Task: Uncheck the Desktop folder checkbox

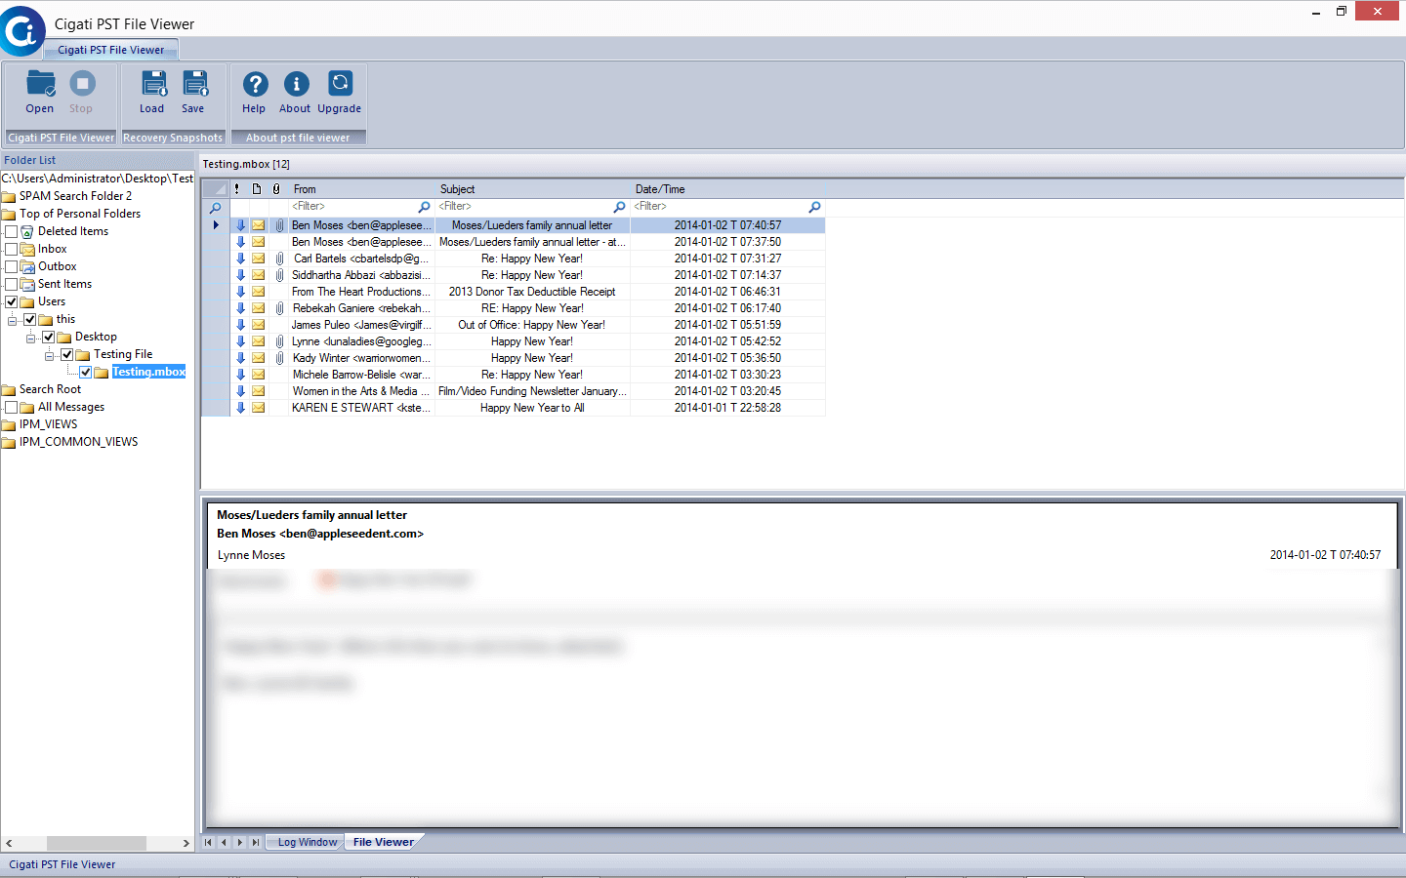Action: coord(49,338)
